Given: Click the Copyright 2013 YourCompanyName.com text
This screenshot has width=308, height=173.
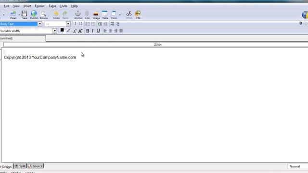Looking at the screenshot, I should [x=40, y=58].
